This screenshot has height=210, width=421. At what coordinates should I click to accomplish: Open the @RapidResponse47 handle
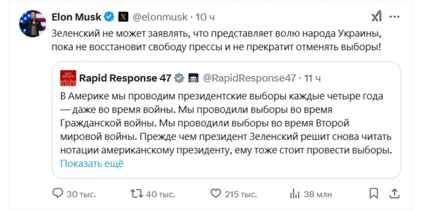249,78
